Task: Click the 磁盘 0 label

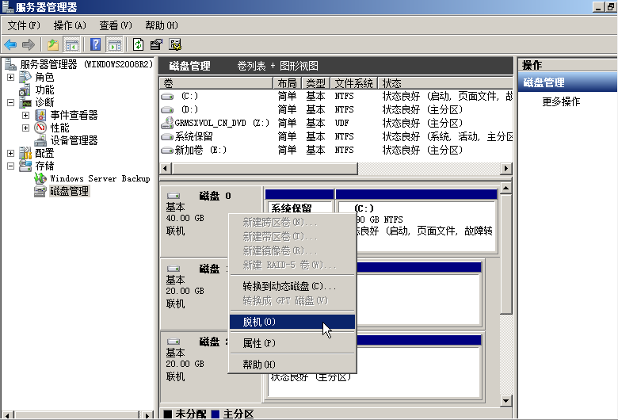Action: 215,196
